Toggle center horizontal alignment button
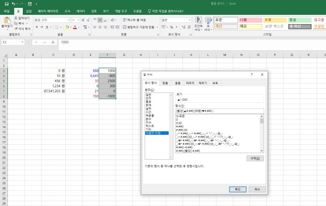This screenshot has height=206, width=326. [x=100, y=27]
